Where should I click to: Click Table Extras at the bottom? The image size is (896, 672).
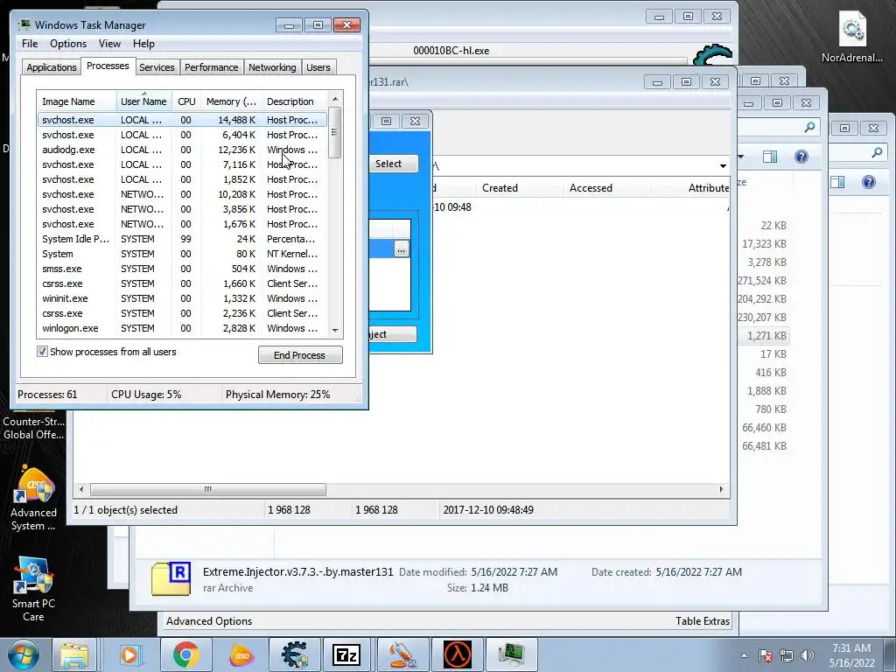[703, 620]
